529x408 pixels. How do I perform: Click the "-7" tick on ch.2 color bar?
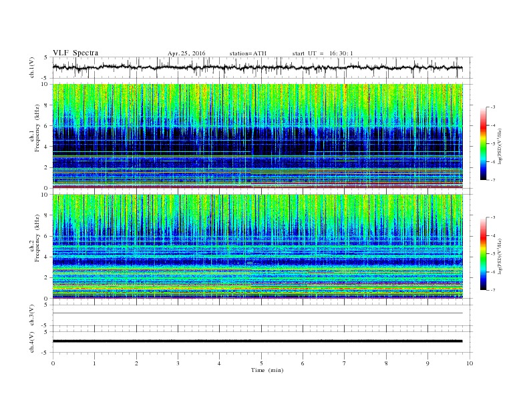click(492, 290)
